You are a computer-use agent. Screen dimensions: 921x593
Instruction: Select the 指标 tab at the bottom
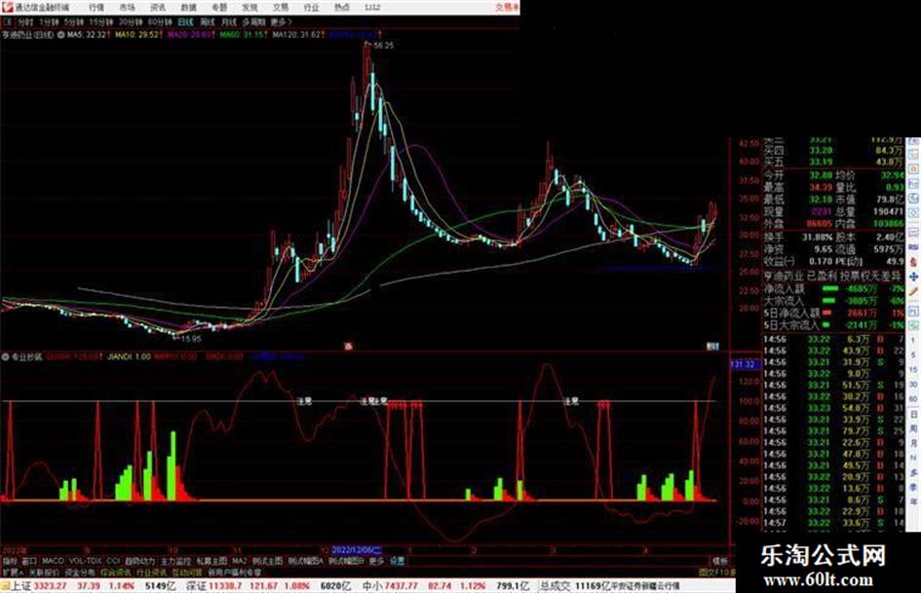pos(10,561)
